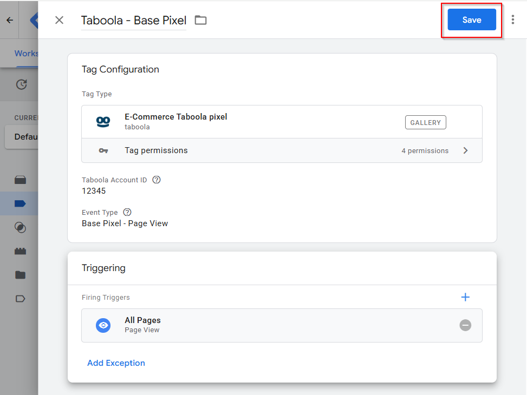Click the key icon for Tag permissions

(103, 150)
